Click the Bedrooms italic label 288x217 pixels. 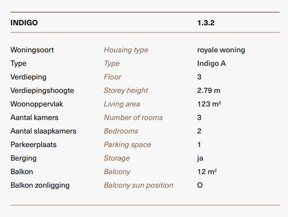tap(121, 131)
